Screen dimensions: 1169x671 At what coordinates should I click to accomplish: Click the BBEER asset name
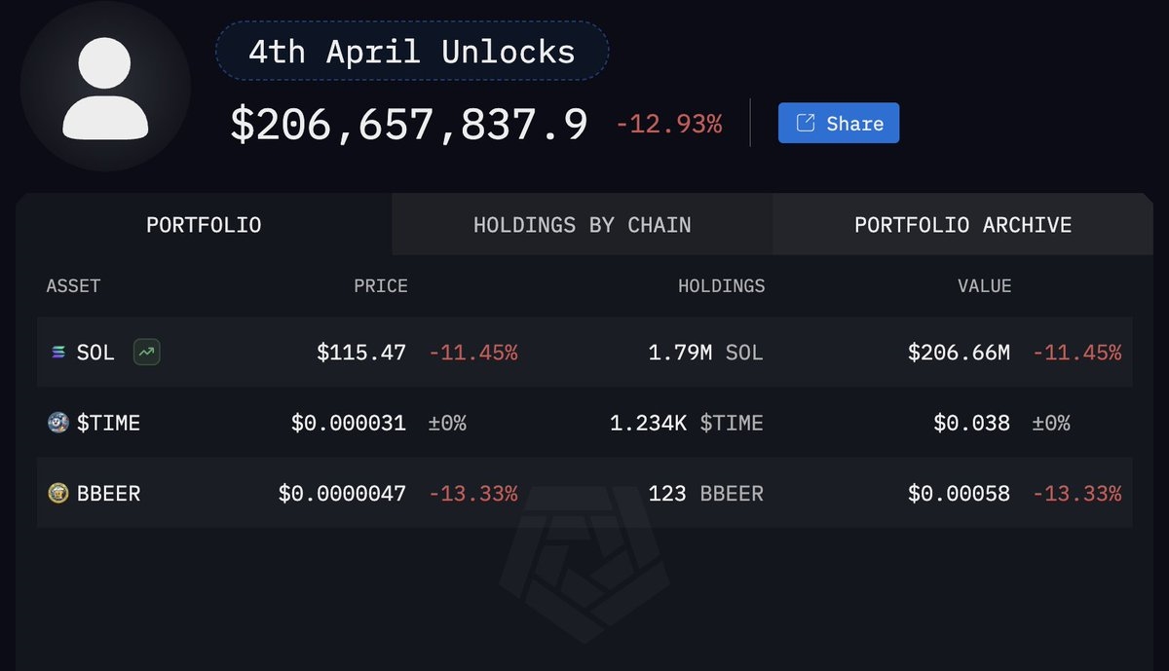click(108, 494)
